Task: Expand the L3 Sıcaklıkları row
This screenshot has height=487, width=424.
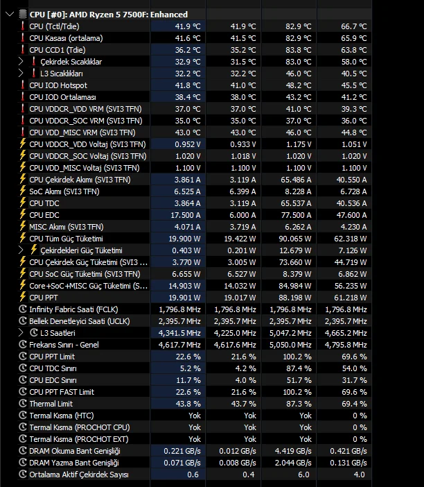Action: [21, 74]
